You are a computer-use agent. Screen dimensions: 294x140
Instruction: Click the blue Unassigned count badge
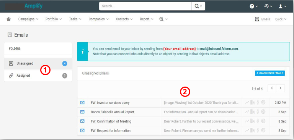point(65,64)
